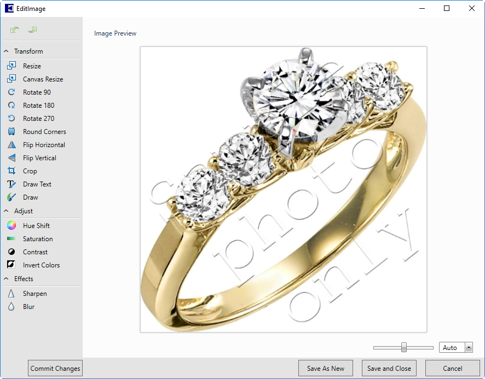The height and width of the screenshot is (379, 485).
Task: Click the Commit Changes button
Action: pos(55,369)
